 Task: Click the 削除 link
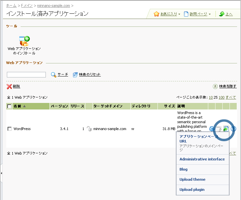16,86
